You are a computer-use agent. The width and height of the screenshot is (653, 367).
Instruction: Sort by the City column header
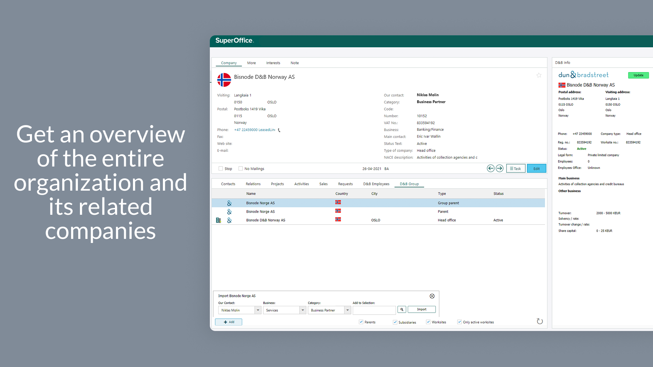tap(374, 194)
